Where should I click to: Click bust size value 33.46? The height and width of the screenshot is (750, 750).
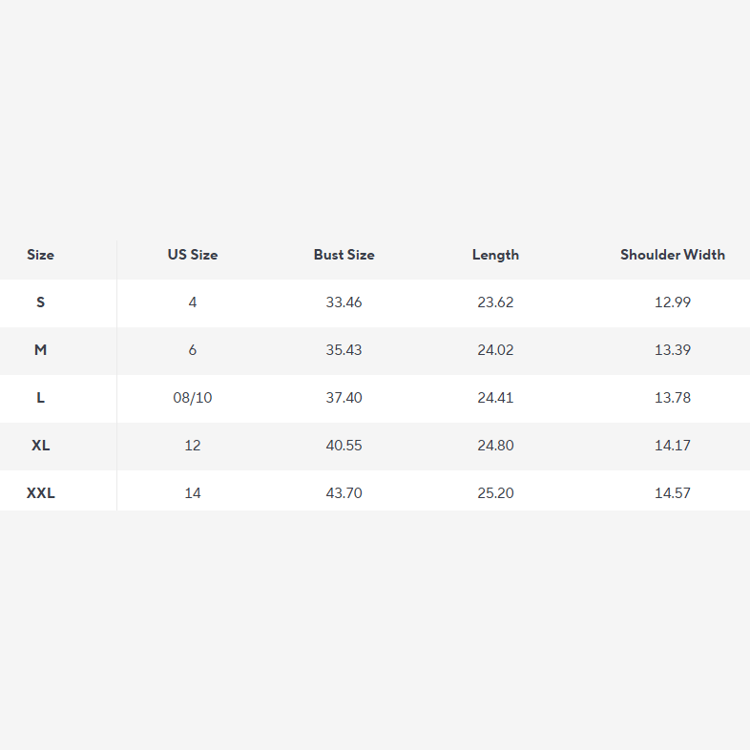344,302
